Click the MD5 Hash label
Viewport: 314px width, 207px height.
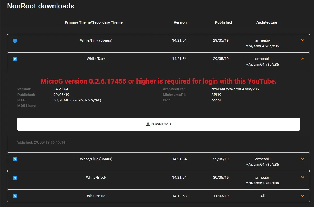(26, 106)
